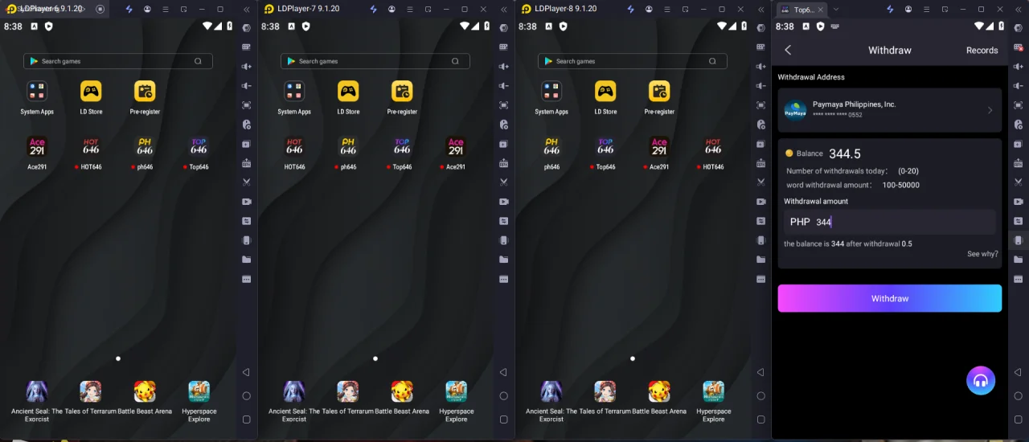Click Search games bar in LDPlayer-7
The height and width of the screenshot is (442, 1029).
pos(375,61)
